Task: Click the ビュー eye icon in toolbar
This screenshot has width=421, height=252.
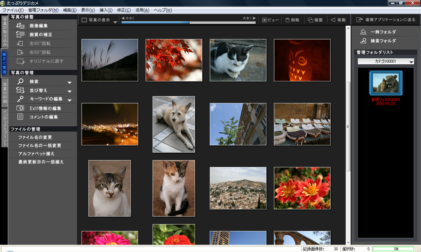Action: pos(264,20)
